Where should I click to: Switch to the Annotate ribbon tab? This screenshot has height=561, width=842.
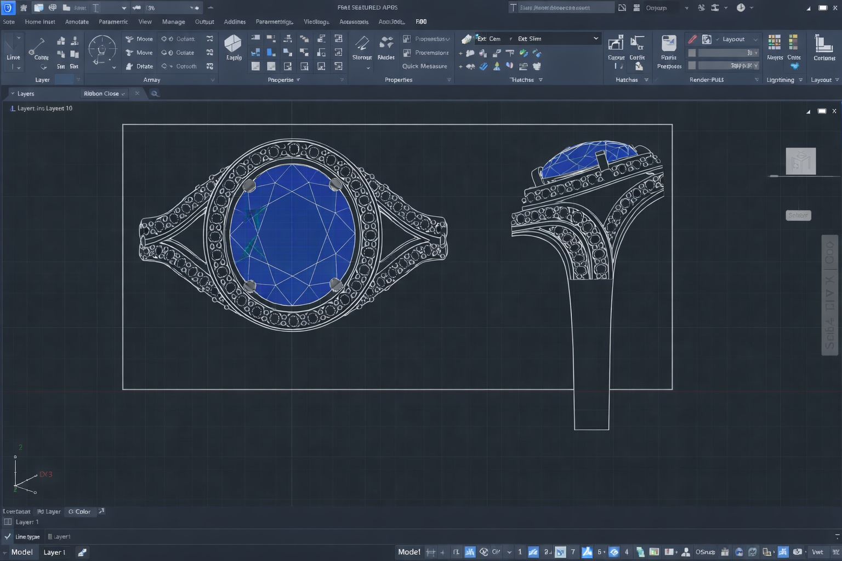point(77,21)
